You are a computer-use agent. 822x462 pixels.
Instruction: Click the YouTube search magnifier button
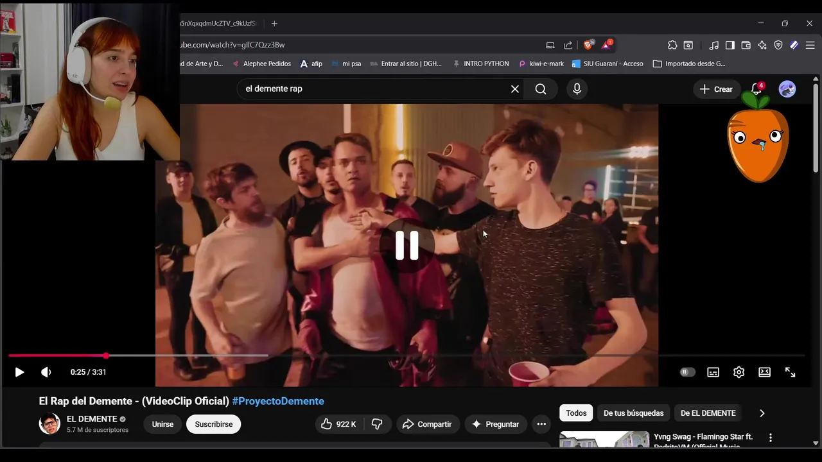click(541, 89)
